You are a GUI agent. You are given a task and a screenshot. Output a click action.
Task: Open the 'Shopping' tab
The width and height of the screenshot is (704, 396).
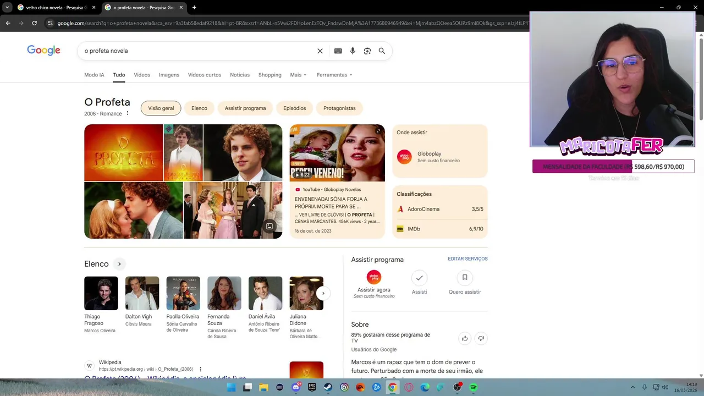click(x=269, y=75)
